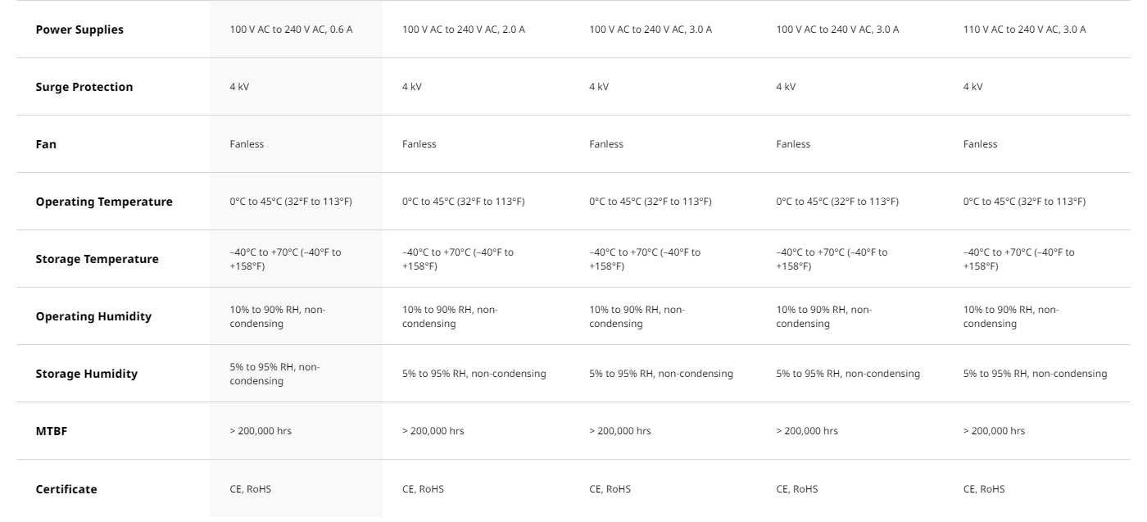Viewport: 1147px width, 522px height.
Task: Select highlighted column's 5% to 95% RH value
Action: point(274,374)
